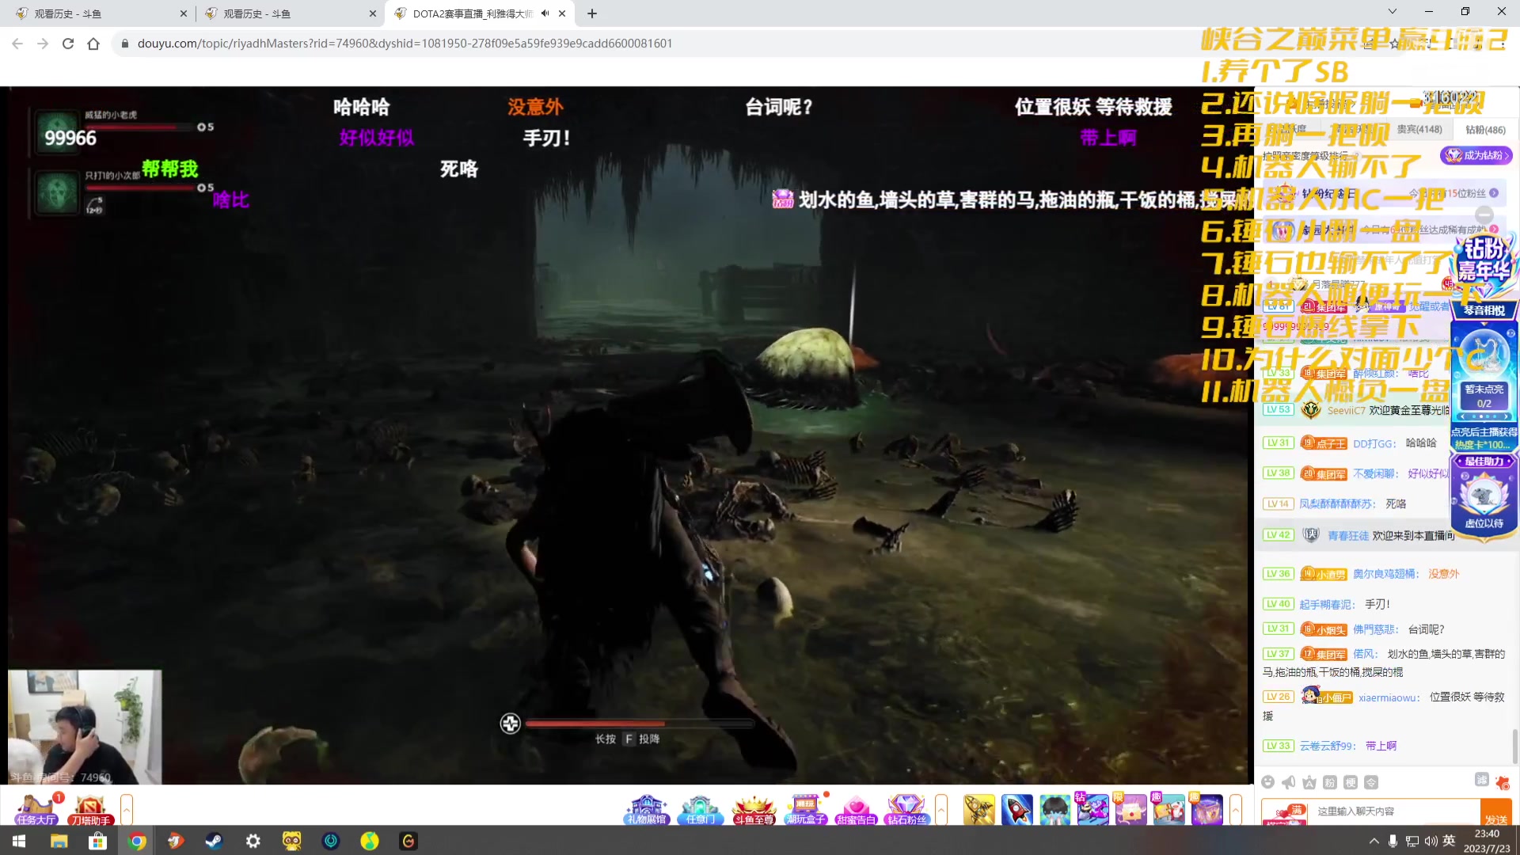Open the 刀塔助手 Dota assistant icon
Image resolution: width=1520 pixels, height=855 pixels.
click(89, 809)
